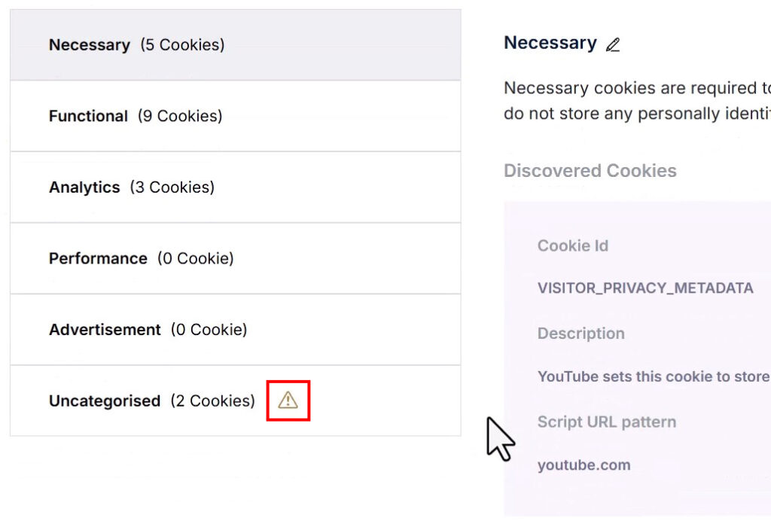Click the edit pencil icon beside Necessary heading
This screenshot has width=771, height=527.
tap(613, 44)
